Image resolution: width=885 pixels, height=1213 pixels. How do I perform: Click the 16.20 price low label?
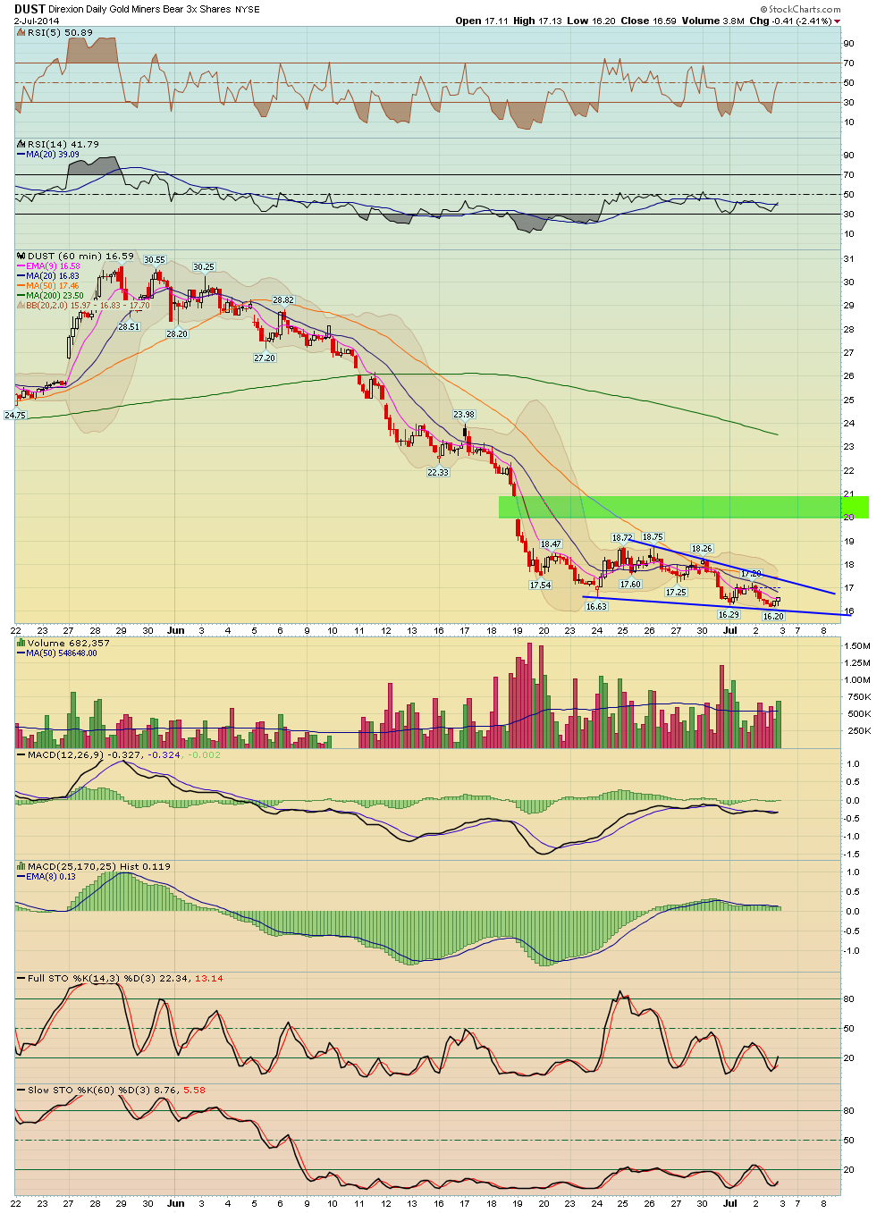(772, 617)
